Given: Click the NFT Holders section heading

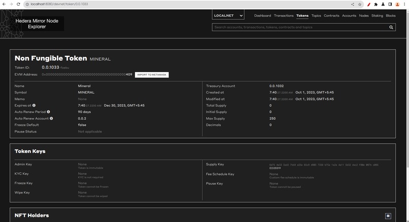Looking at the screenshot, I should pos(32,215).
